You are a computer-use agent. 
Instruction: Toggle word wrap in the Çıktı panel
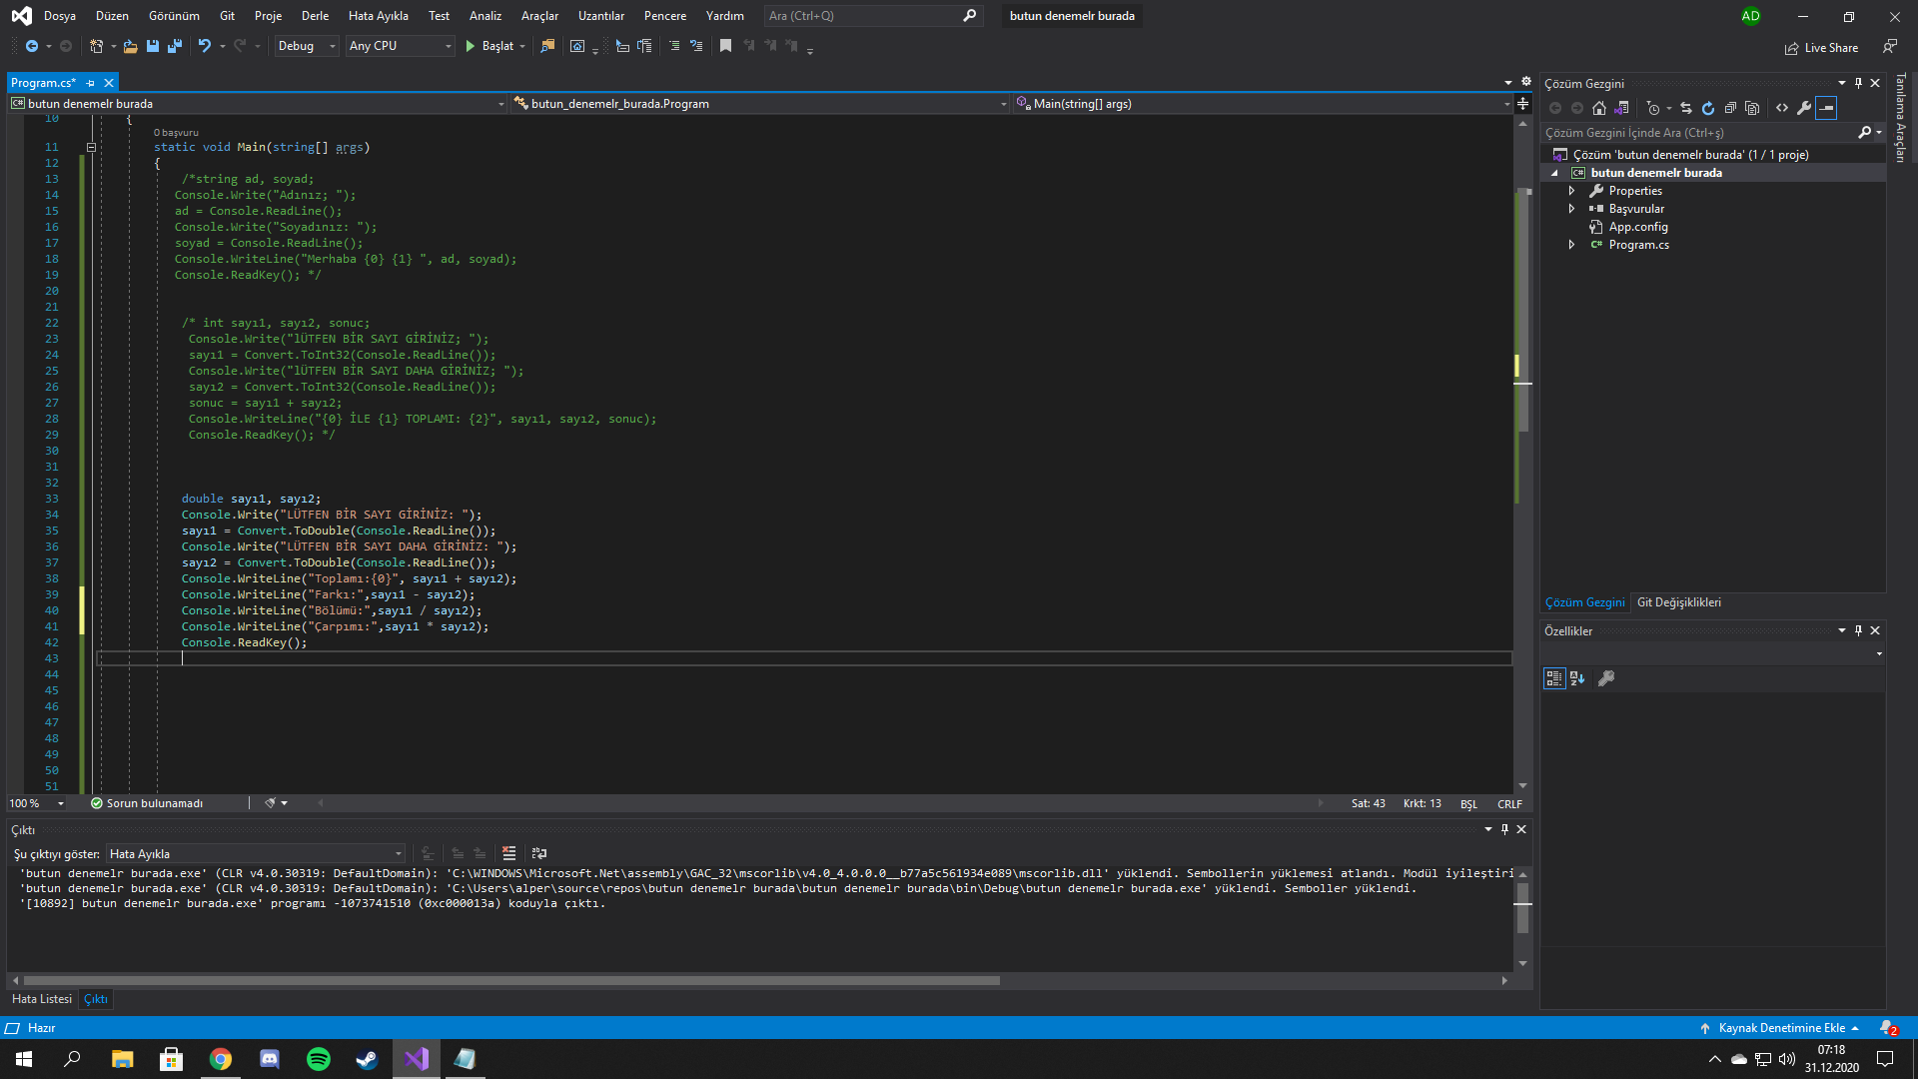coord(539,853)
